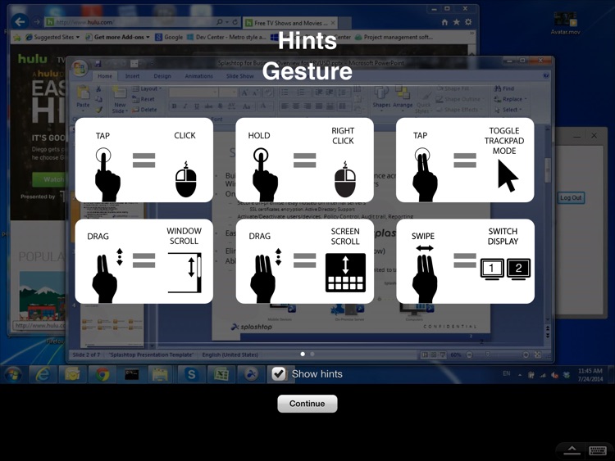Viewport: 615px width, 461px height.
Task: Click "Slide 2 of 7" in status bar
Action: (86, 355)
